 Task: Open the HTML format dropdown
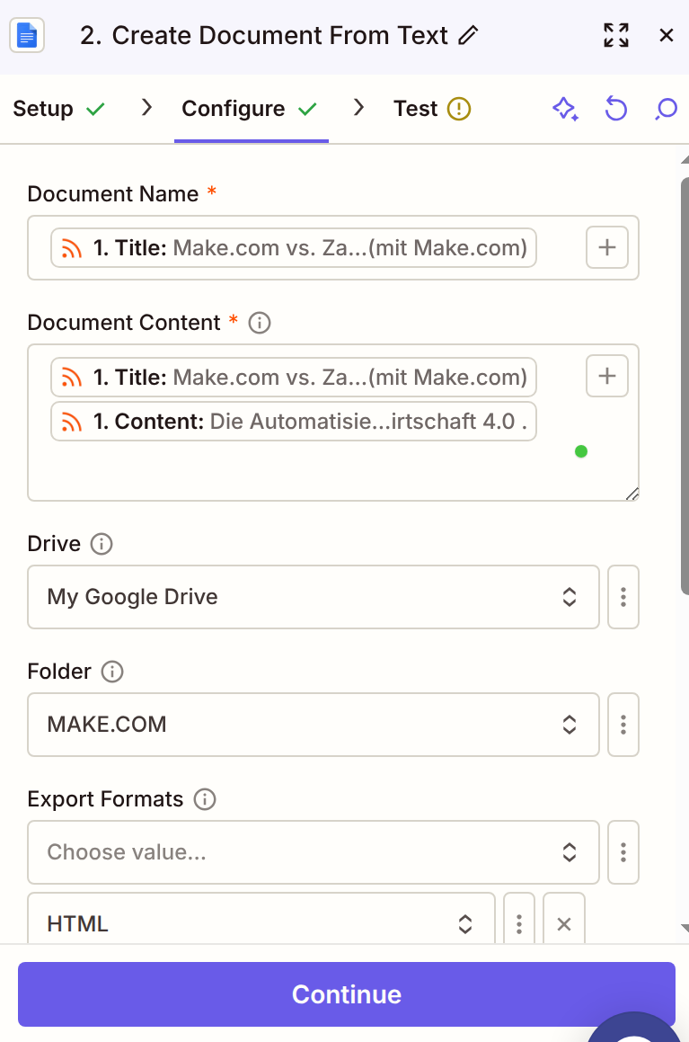[261, 920]
